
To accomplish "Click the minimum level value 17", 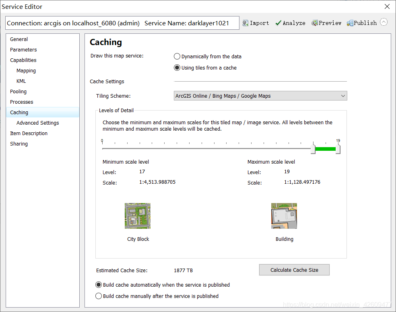I will click(x=142, y=172).
